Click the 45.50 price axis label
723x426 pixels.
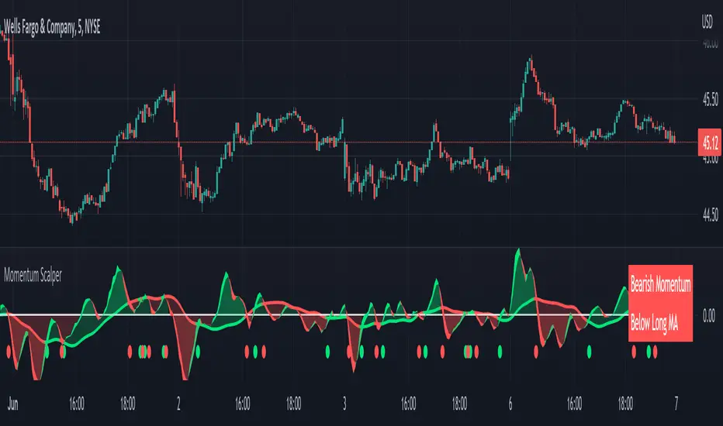click(710, 99)
